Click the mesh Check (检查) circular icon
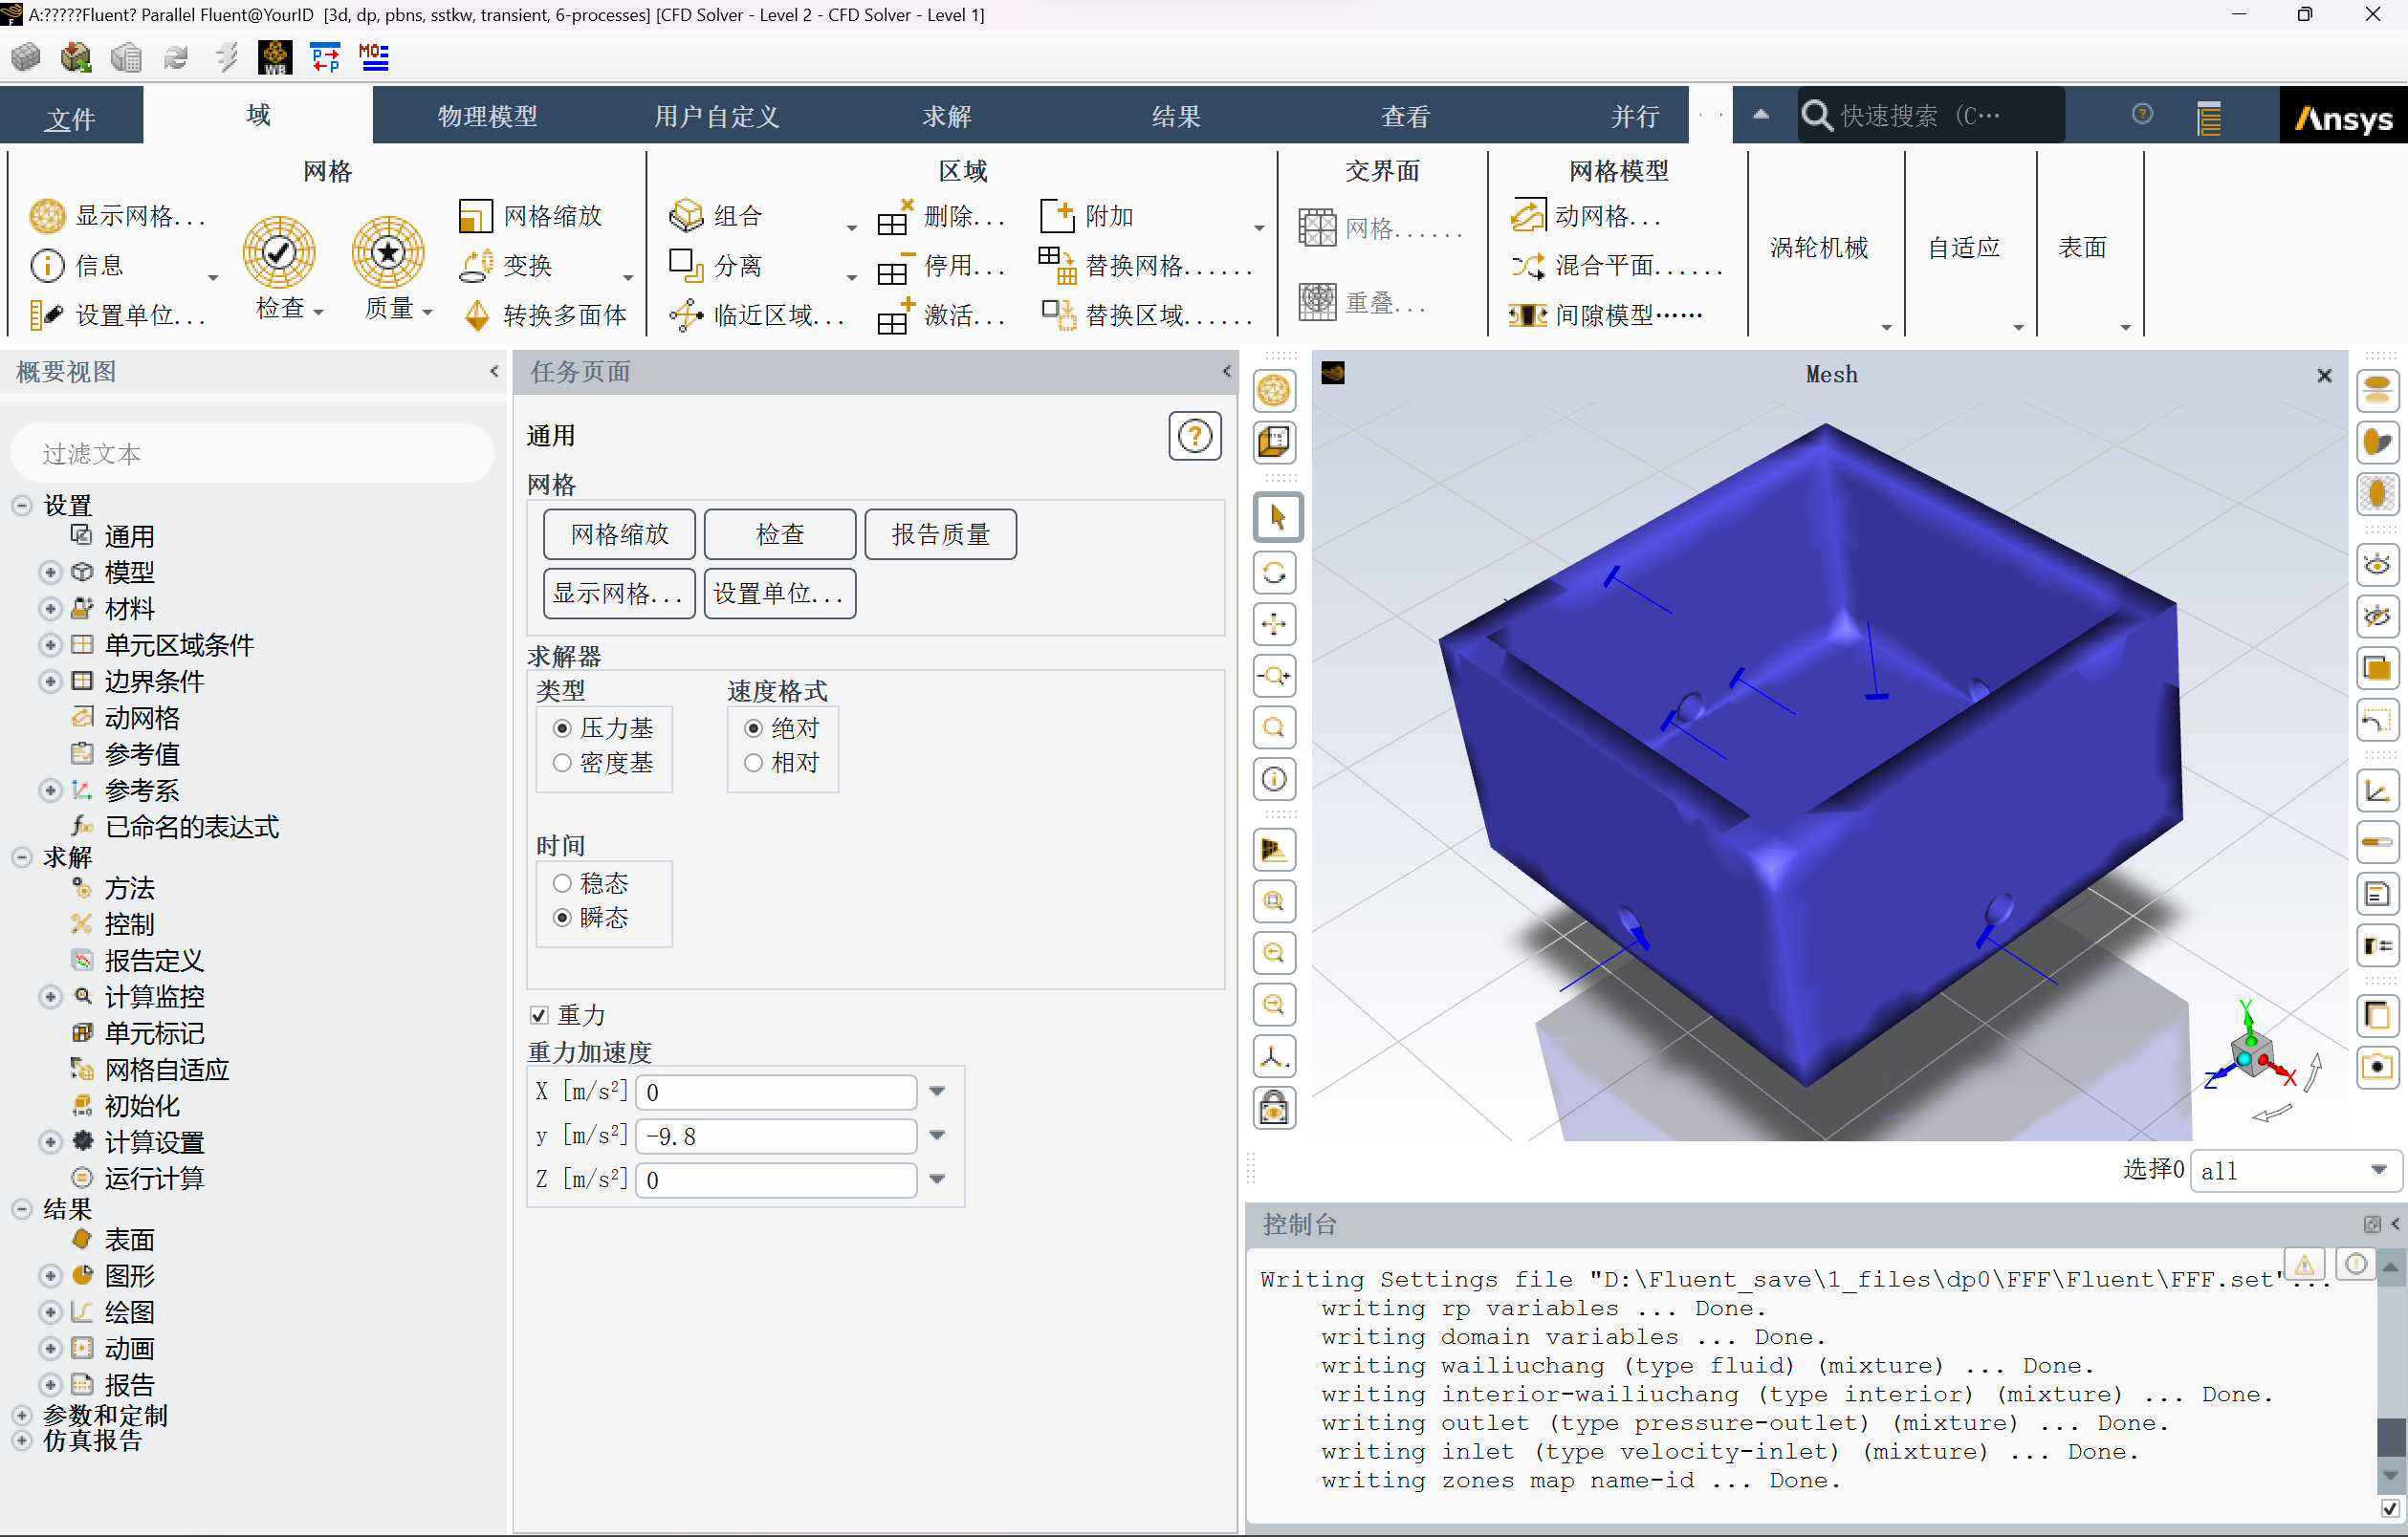Viewport: 2408px width, 1537px height. click(x=279, y=251)
